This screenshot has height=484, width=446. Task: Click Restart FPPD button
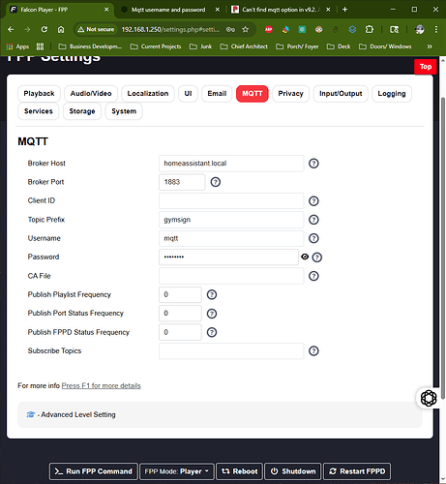tap(357, 471)
